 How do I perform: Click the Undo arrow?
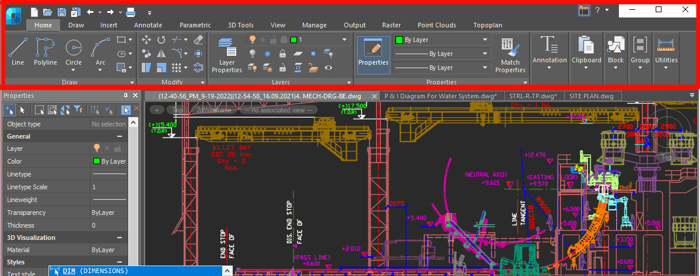point(90,11)
